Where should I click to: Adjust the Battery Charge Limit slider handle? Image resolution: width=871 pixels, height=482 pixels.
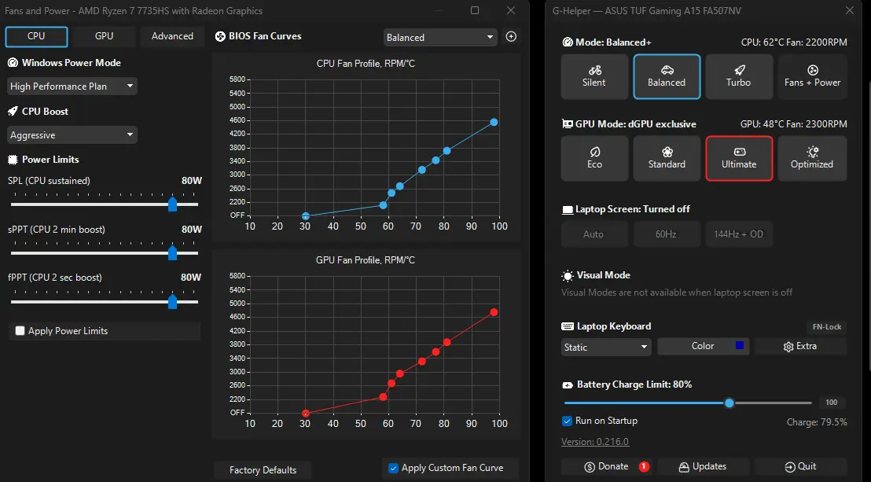click(x=730, y=403)
